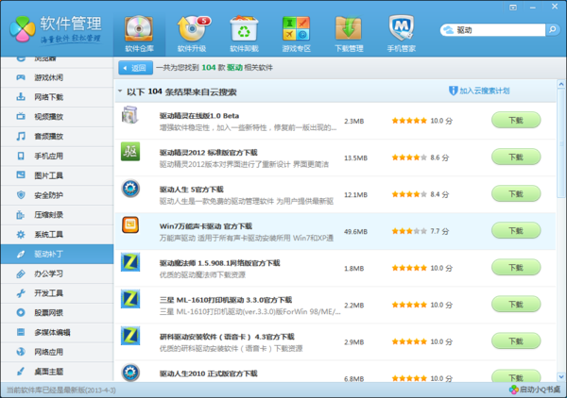Screen dimensions: 567x398
Task: Select the 开发工具 wrench icon
Action: click(x=21, y=293)
